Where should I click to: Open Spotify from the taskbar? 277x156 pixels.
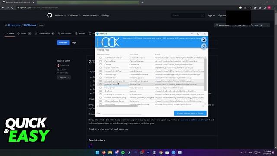tap(123, 153)
